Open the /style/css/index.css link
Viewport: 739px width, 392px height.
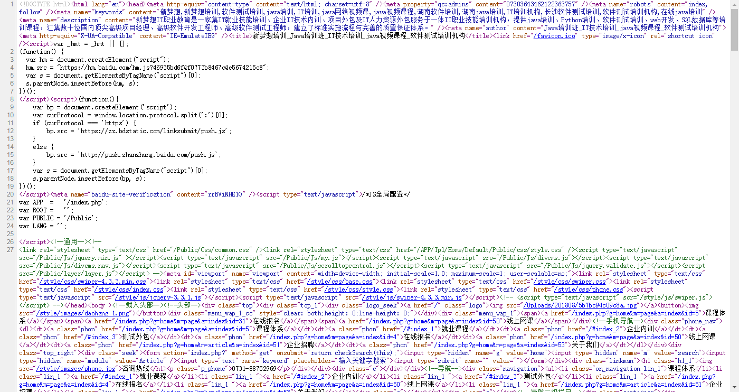pos(129,290)
